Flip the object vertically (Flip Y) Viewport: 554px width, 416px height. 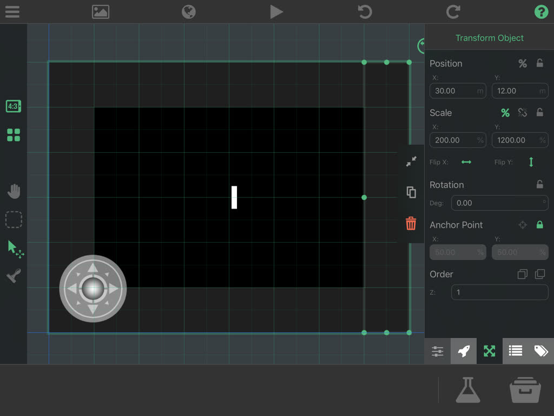click(531, 162)
